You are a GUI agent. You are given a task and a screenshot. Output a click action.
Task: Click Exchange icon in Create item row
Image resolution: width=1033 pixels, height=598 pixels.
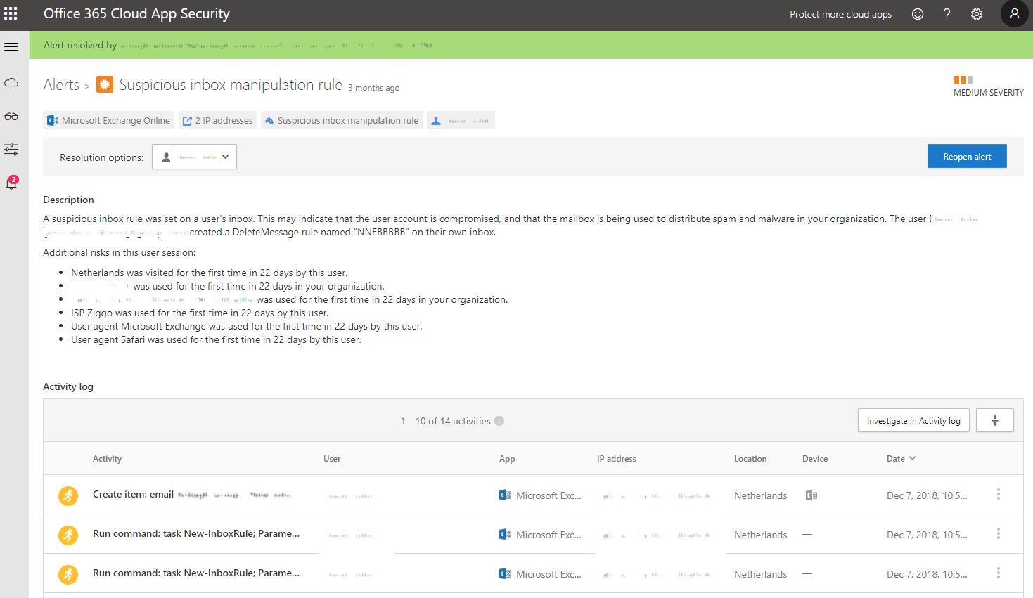tap(505, 495)
